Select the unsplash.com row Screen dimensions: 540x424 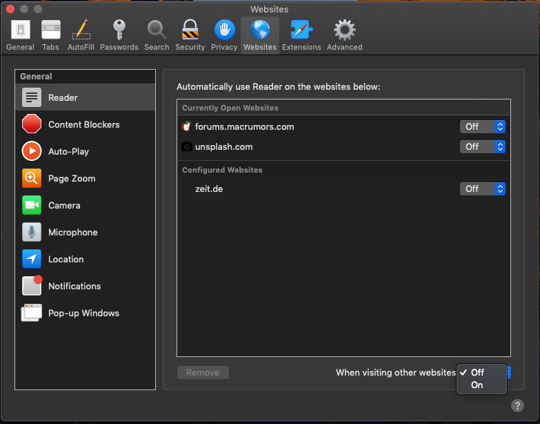tap(343, 147)
